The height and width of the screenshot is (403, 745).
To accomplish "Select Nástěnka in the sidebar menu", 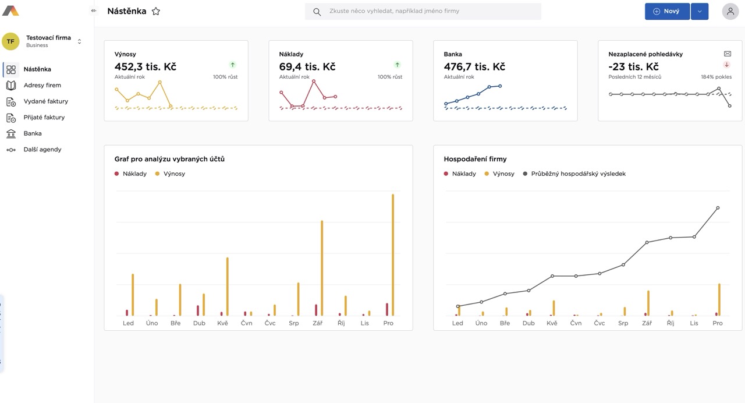I will 37,69.
